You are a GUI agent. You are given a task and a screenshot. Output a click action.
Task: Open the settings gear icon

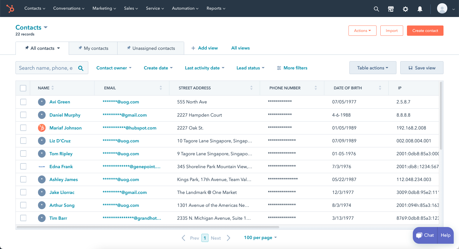[405, 9]
